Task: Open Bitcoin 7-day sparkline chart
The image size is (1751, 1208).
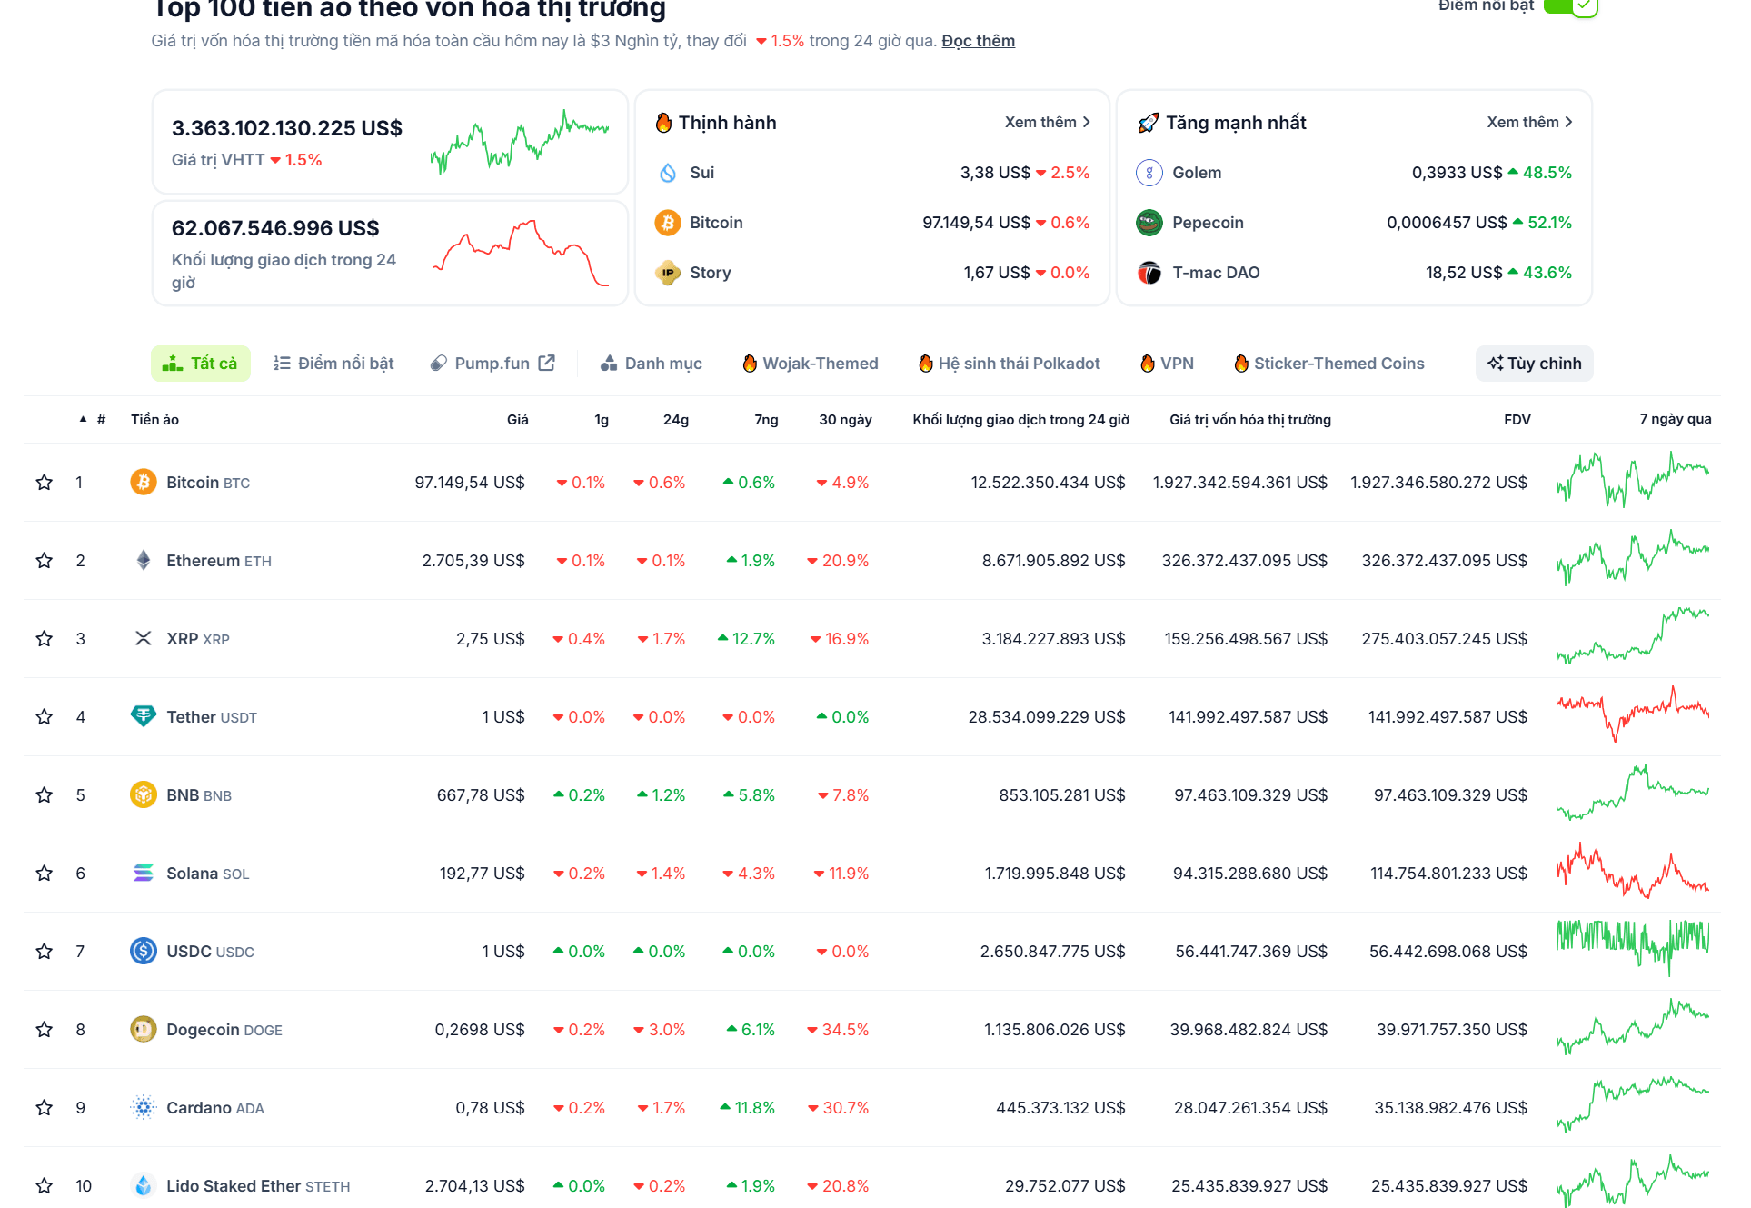Action: (1632, 479)
